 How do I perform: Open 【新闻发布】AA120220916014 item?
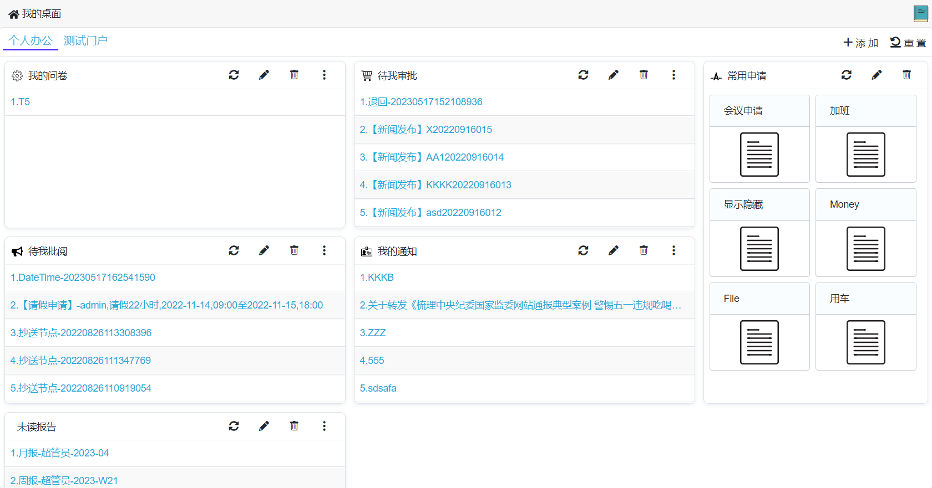click(x=432, y=157)
